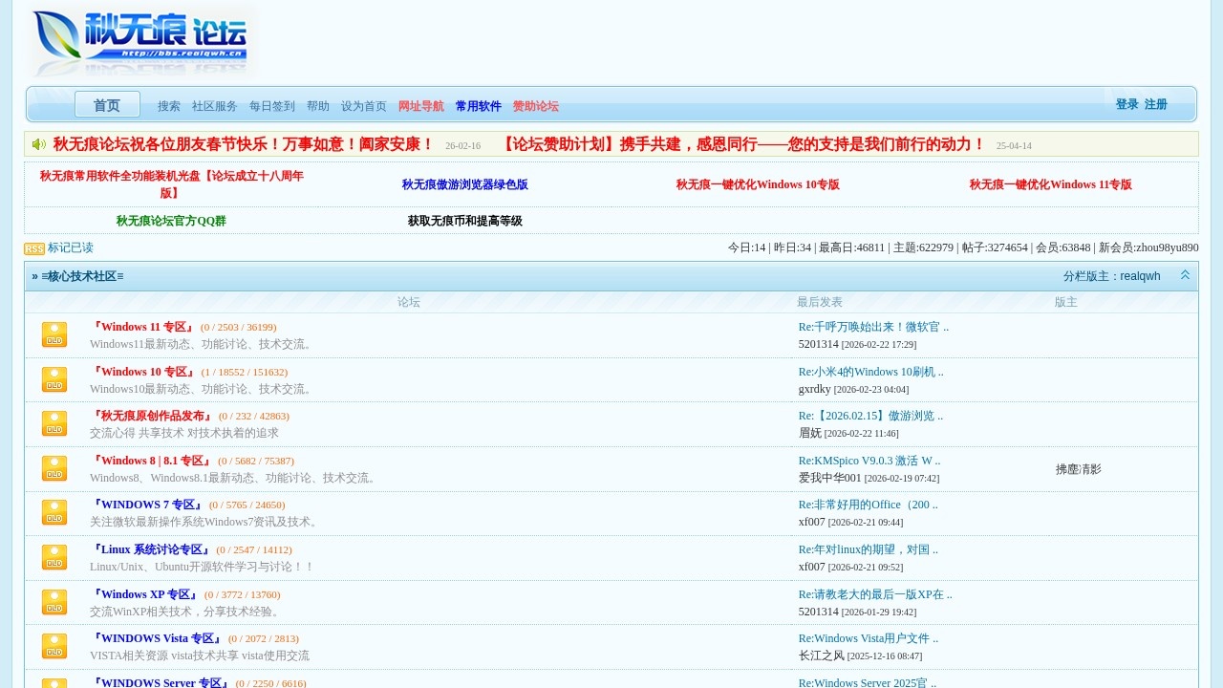Switch to the 首页 tab
The image size is (1223, 688).
click(x=106, y=105)
